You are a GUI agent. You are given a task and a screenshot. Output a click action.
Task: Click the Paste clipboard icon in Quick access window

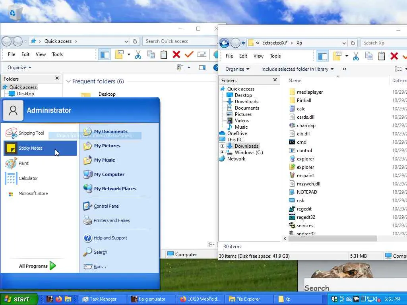[163, 54]
